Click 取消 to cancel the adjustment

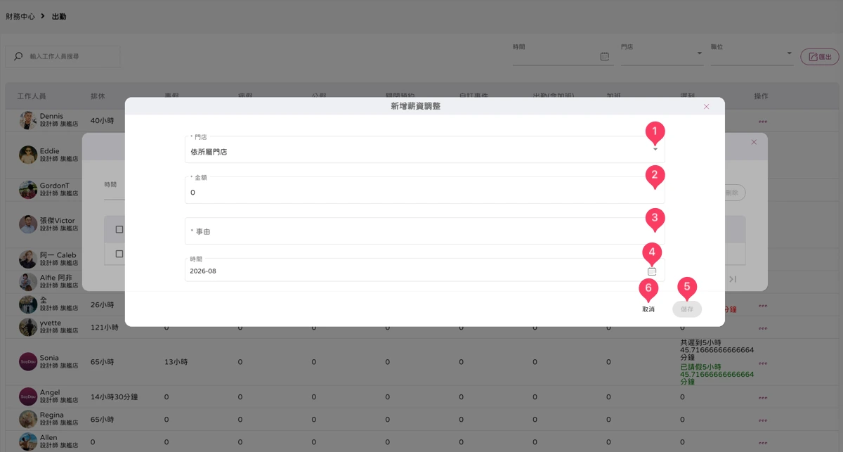[x=648, y=309]
